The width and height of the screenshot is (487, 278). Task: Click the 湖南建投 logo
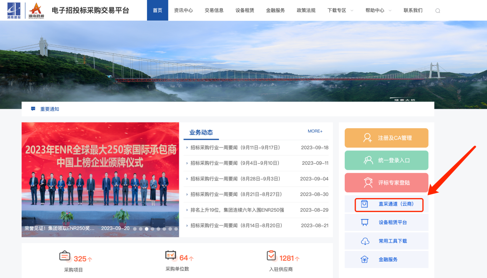(x=14, y=10)
